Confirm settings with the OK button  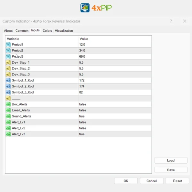coord(126,181)
